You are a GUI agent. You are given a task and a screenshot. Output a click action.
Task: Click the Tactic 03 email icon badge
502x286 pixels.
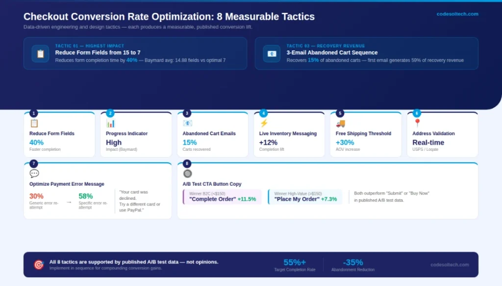tap(271, 54)
